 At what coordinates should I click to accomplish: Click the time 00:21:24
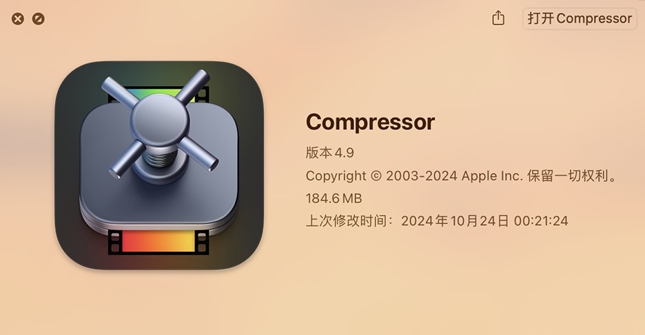point(541,221)
